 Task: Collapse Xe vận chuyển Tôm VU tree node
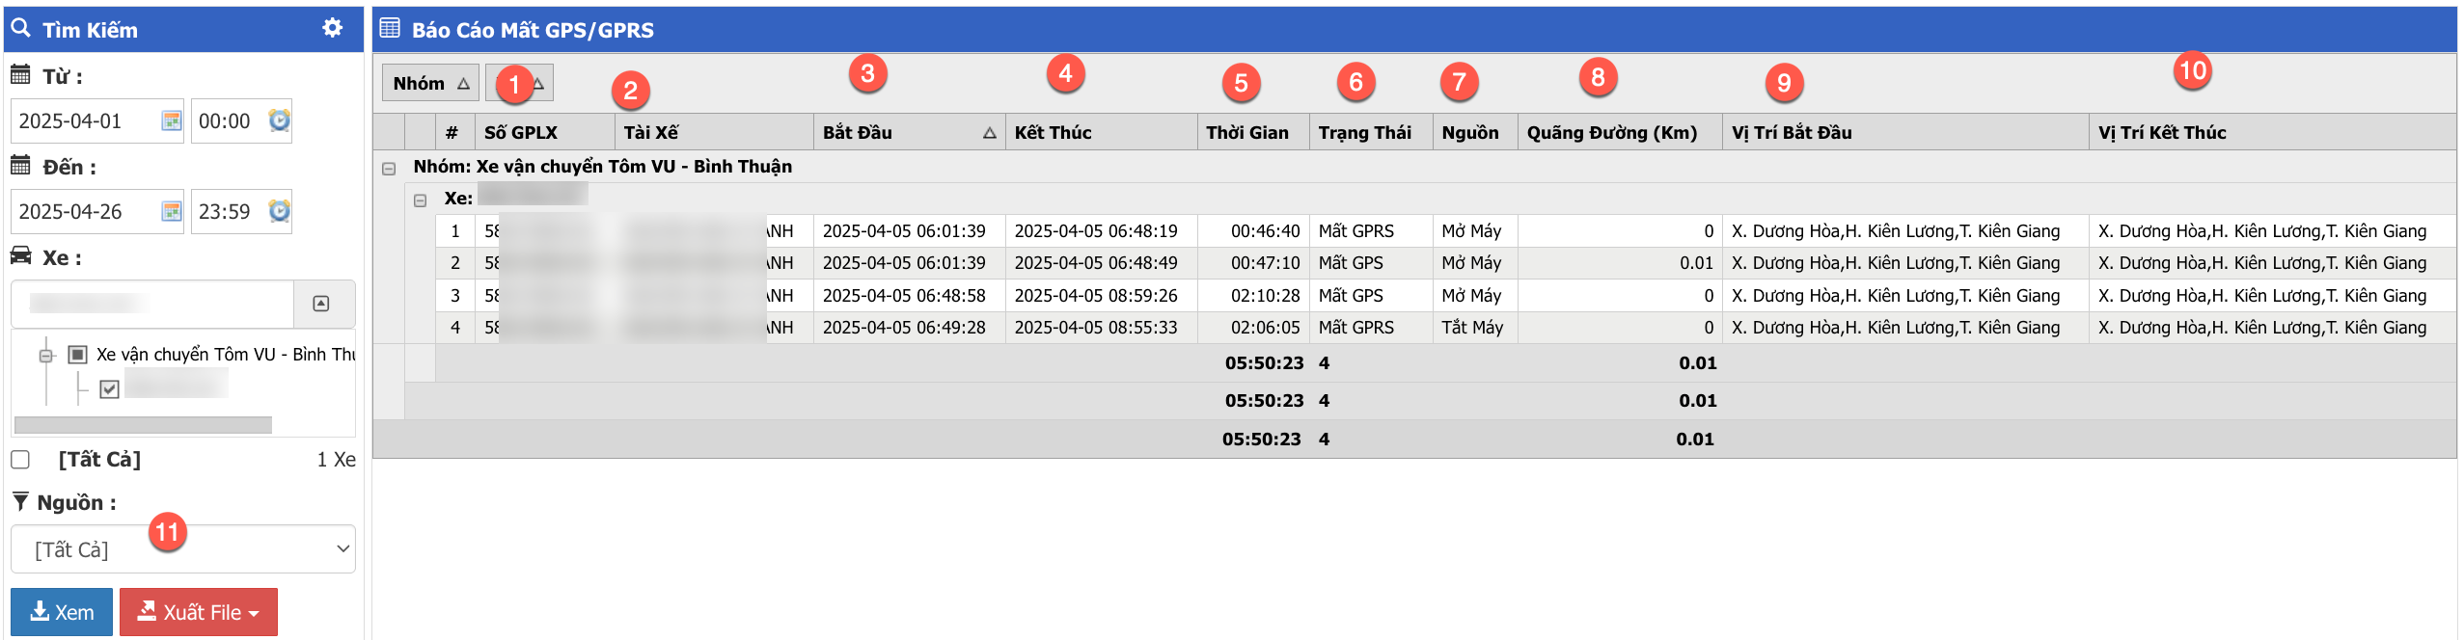(x=45, y=355)
